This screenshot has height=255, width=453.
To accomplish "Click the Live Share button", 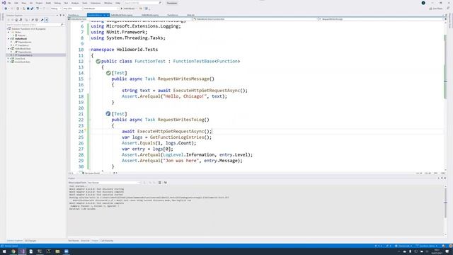I will (436, 8).
